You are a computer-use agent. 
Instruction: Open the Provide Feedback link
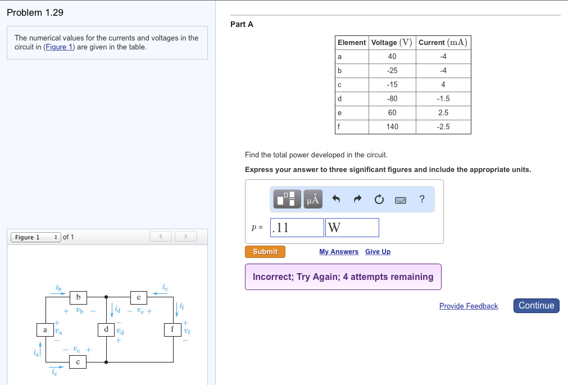[469, 306]
